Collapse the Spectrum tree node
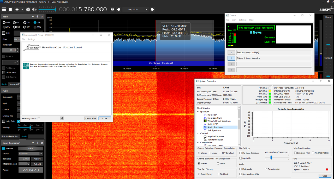Viewport: 334px width, 179px height. coord(198,112)
